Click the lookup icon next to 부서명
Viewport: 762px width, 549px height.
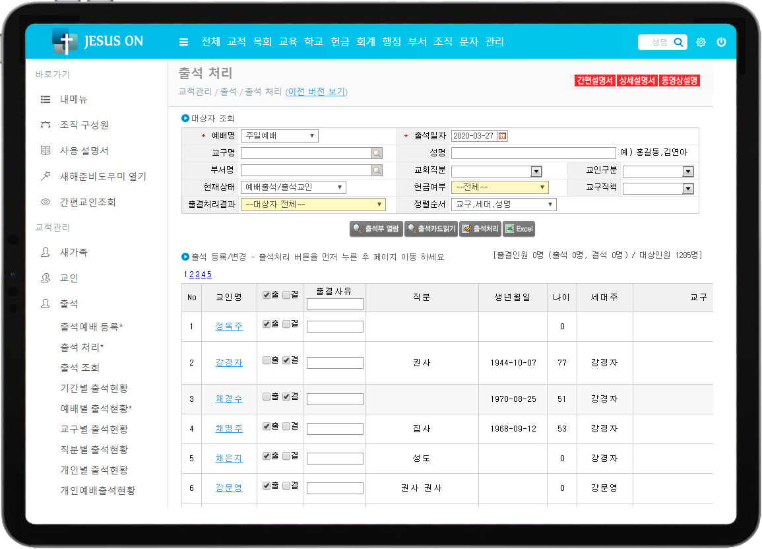pos(377,170)
